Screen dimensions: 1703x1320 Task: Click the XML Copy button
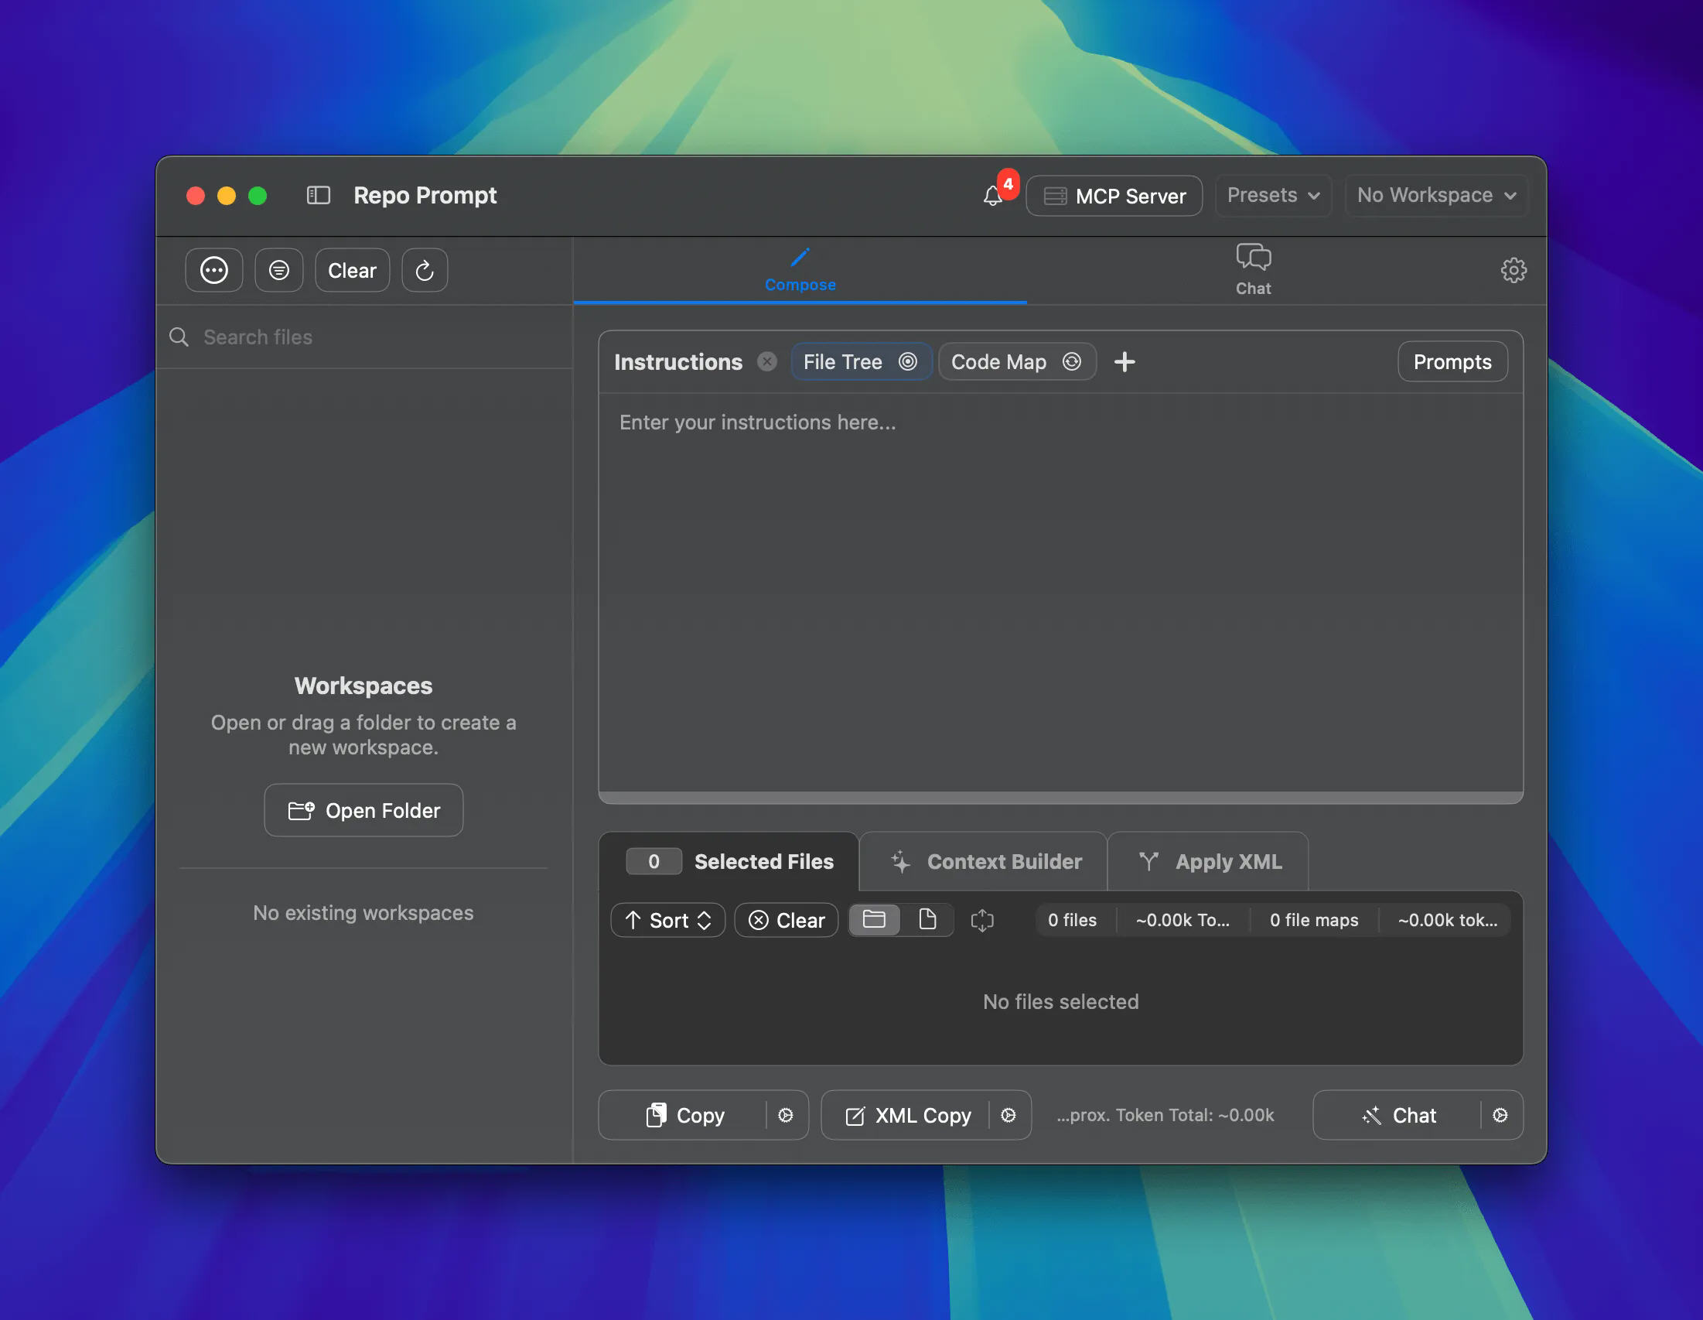tap(908, 1116)
